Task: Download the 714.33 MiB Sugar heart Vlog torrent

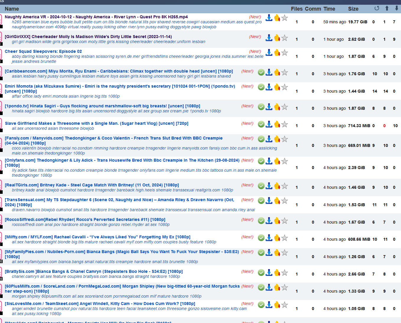Action: coord(269,124)
